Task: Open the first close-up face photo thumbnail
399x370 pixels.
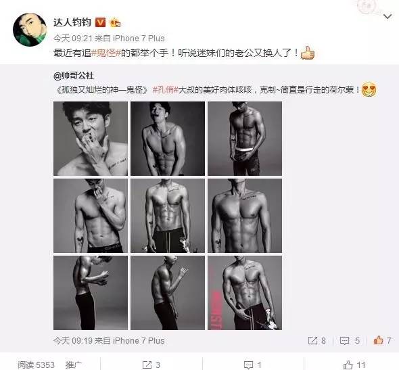Action: pos(91,139)
